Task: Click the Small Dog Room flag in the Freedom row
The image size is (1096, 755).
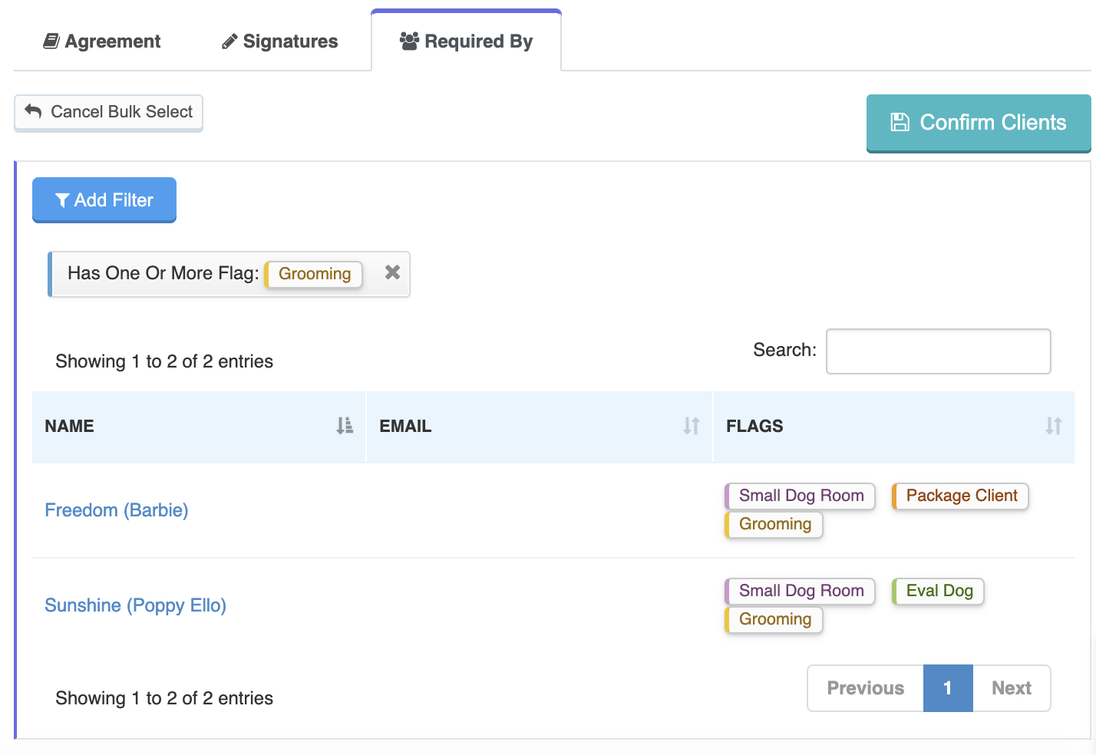Action: point(800,496)
